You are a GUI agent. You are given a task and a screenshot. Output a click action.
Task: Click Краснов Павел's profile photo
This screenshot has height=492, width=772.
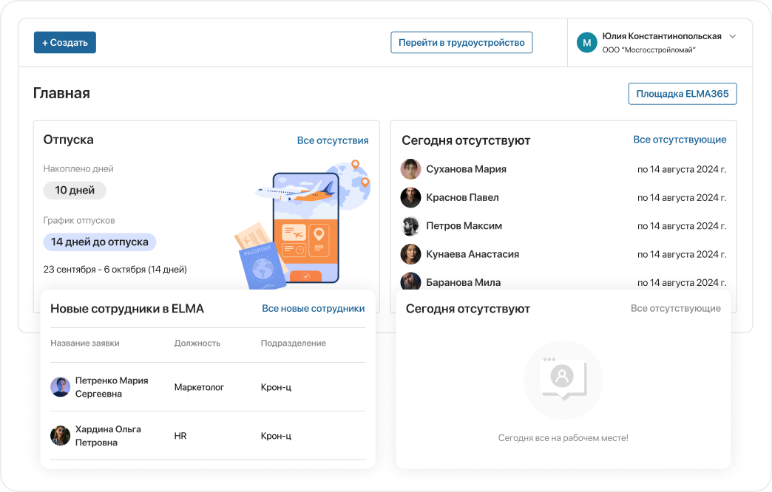(410, 197)
